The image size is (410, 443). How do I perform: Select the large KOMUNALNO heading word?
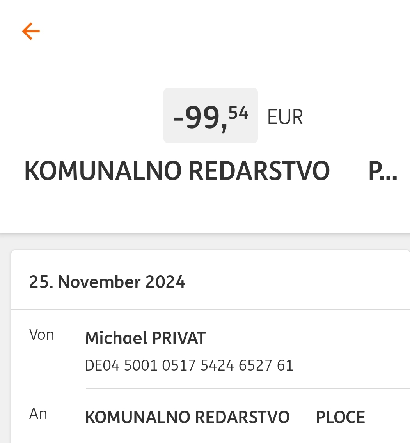tap(103, 171)
